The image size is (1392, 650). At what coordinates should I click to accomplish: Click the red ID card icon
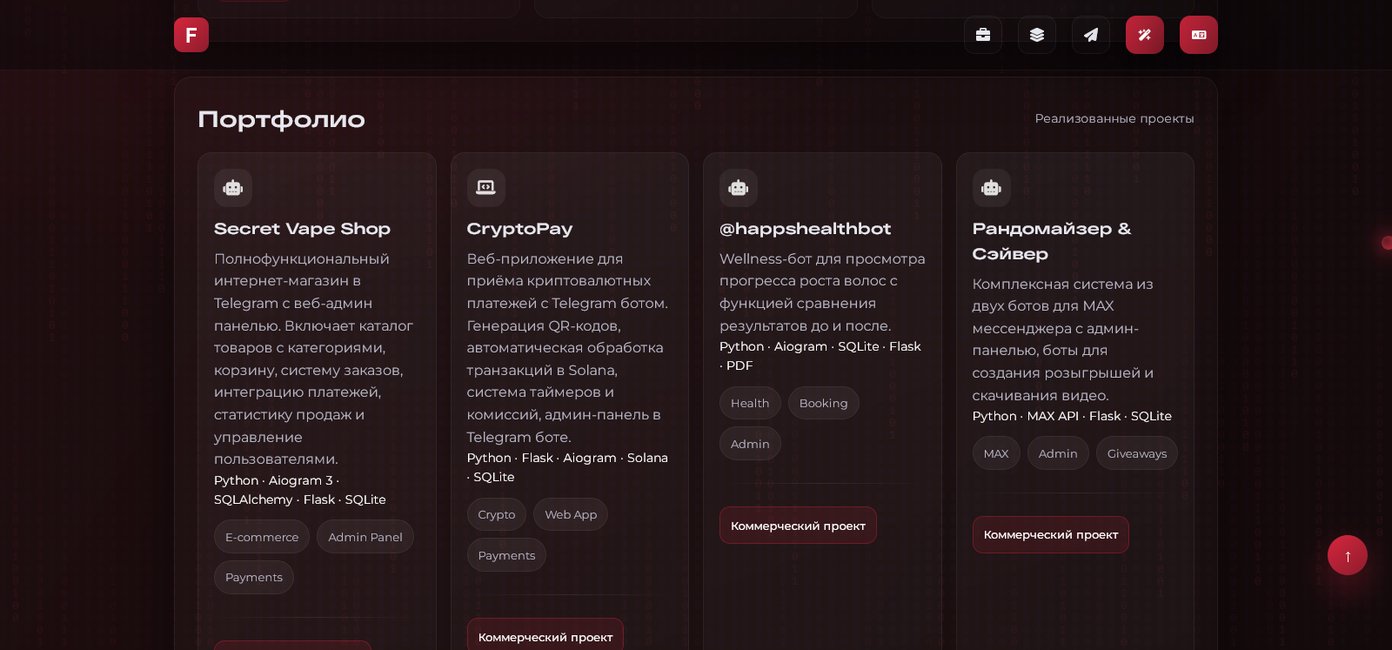[x=1199, y=35]
